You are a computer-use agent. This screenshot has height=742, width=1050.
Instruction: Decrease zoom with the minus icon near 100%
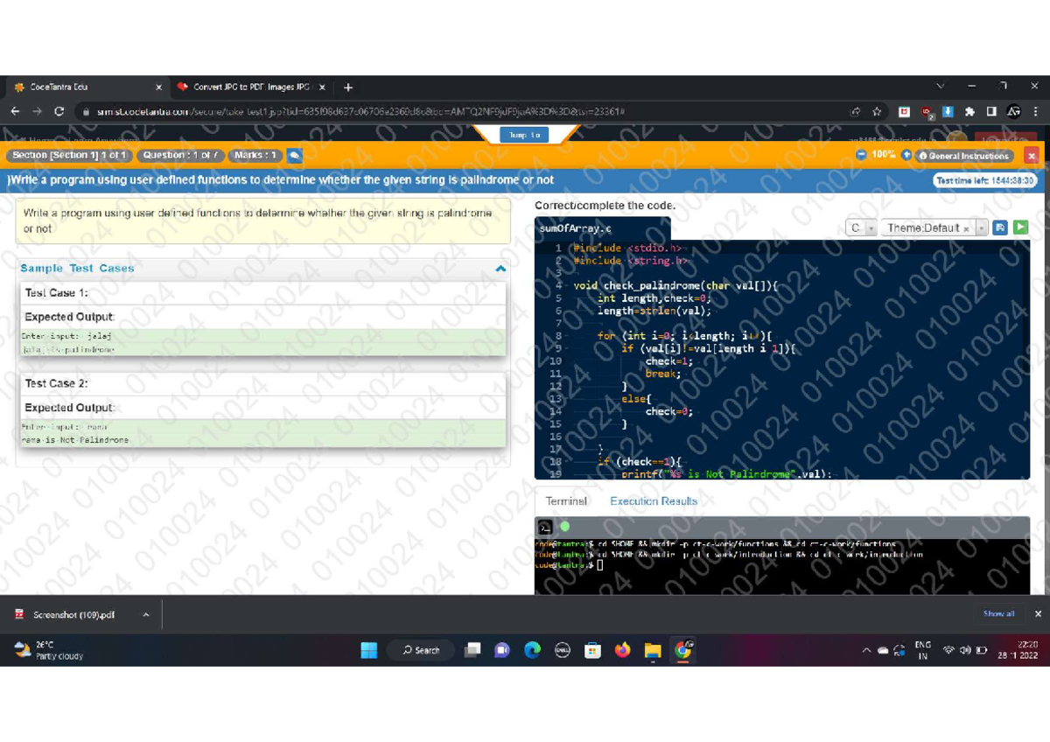861,155
